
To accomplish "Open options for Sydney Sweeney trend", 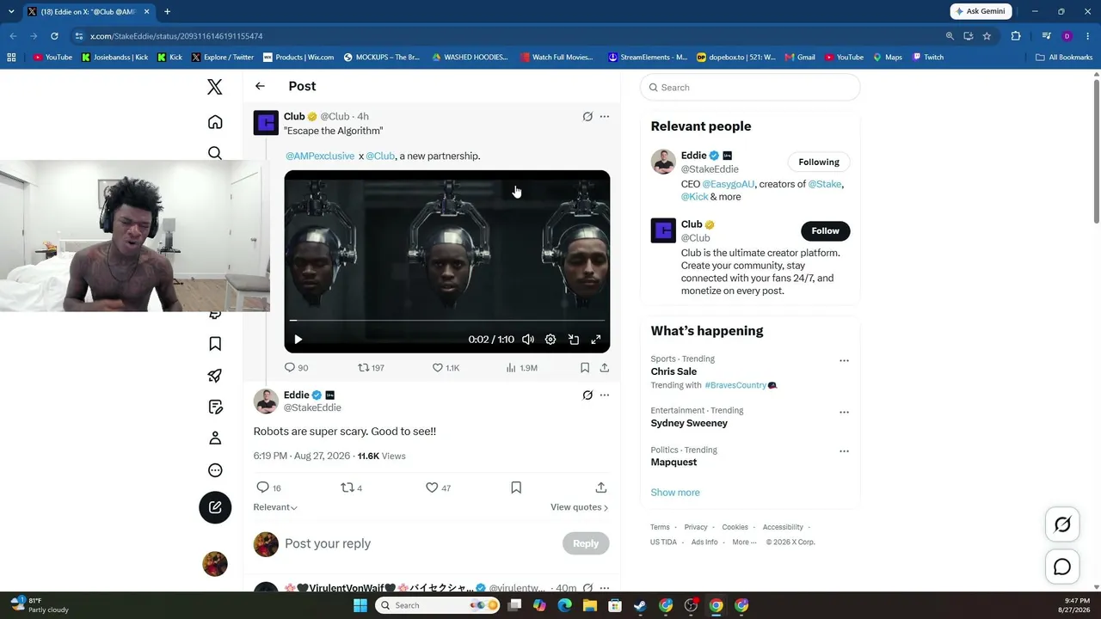I will [x=844, y=413].
